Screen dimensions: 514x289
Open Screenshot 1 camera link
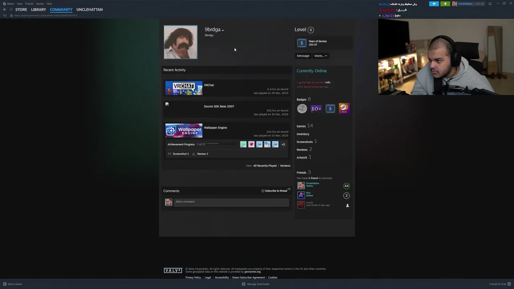178,154
